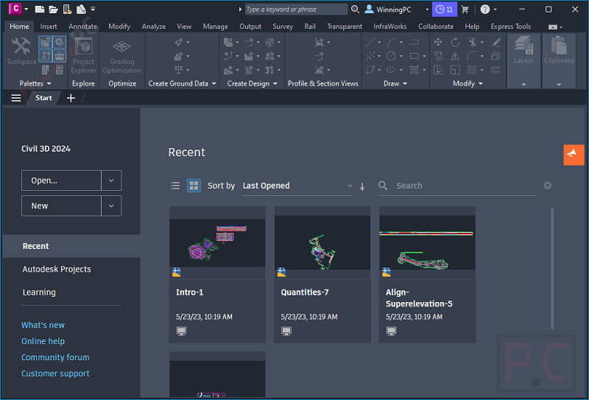Toggle the Prospector tab in Toolspace palettes
The width and height of the screenshot is (589, 400).
pyautogui.click(x=46, y=43)
